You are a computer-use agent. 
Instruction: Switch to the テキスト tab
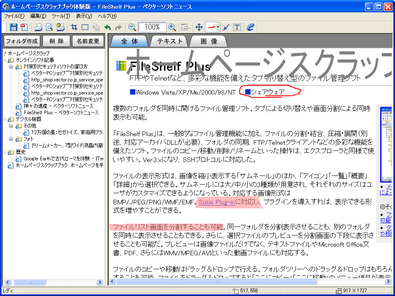point(170,41)
